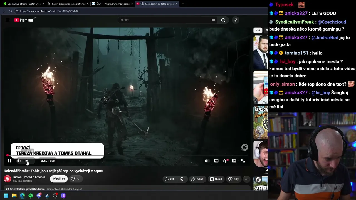Viewport: 356px width, 200px height.
Task: Open File Explorer from taskbar
Action: pyautogui.click(x=14, y=196)
